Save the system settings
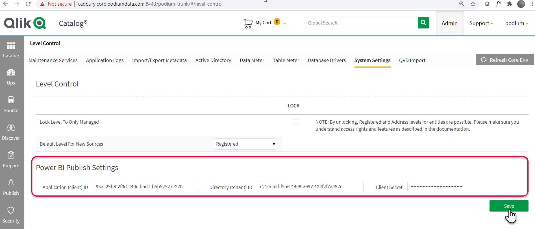Image resolution: width=535 pixels, height=229 pixels. (x=509, y=206)
